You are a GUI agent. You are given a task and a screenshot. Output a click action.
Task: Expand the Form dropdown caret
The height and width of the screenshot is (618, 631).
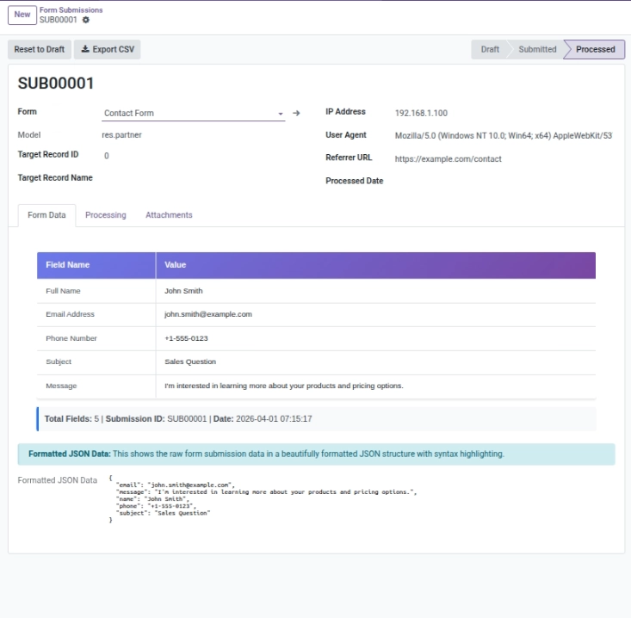tap(281, 114)
